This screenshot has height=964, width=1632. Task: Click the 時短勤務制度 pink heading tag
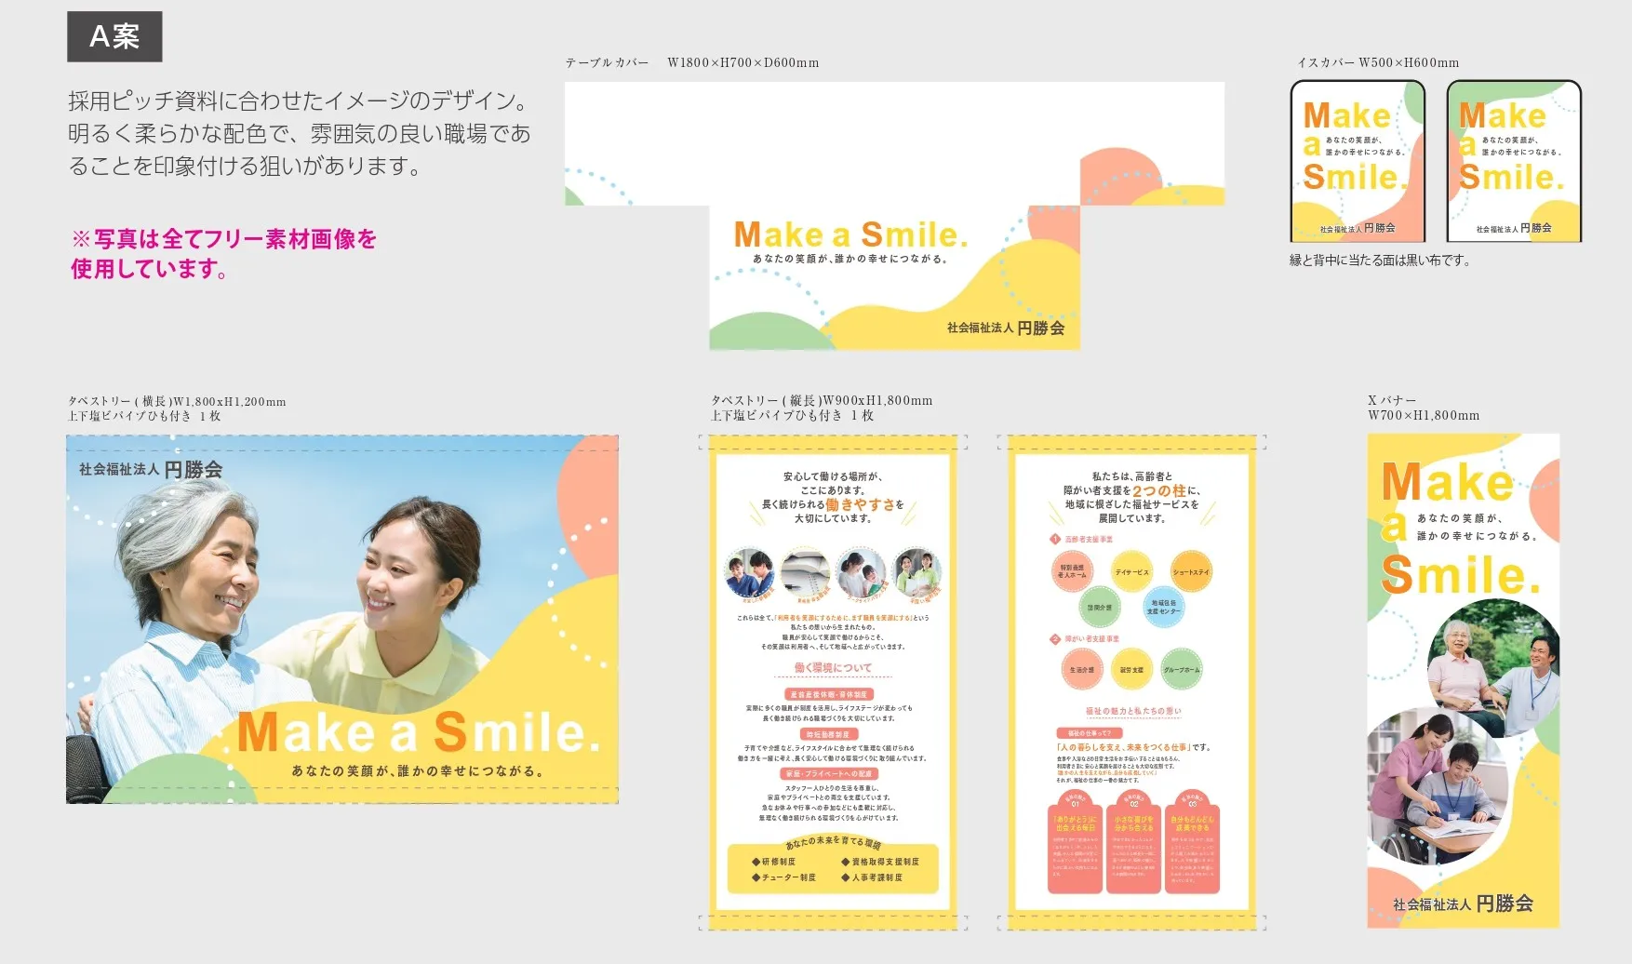pos(827,735)
